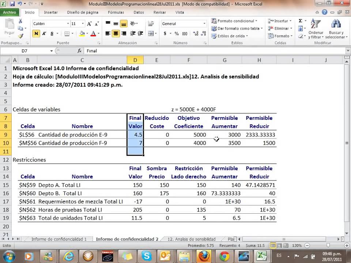This screenshot has height=263, width=351.
Task: Adjust the zoom slider handle
Action: pos(328,245)
